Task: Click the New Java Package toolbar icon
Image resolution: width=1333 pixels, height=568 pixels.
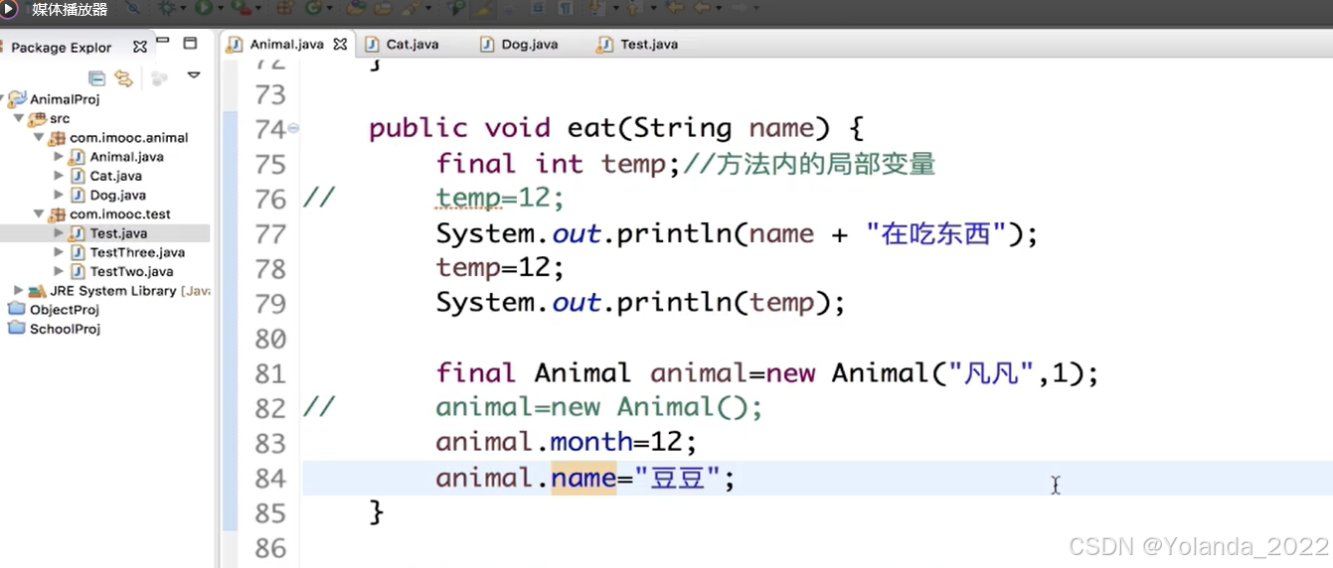Action: click(x=284, y=9)
